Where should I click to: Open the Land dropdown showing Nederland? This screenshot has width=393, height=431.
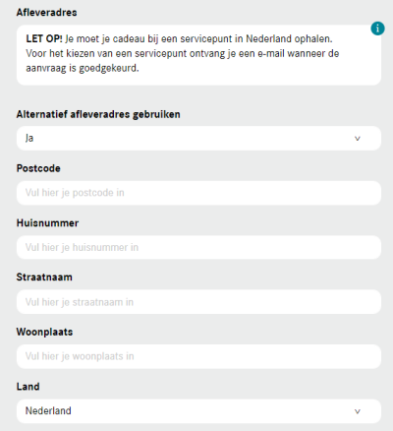coord(198,411)
